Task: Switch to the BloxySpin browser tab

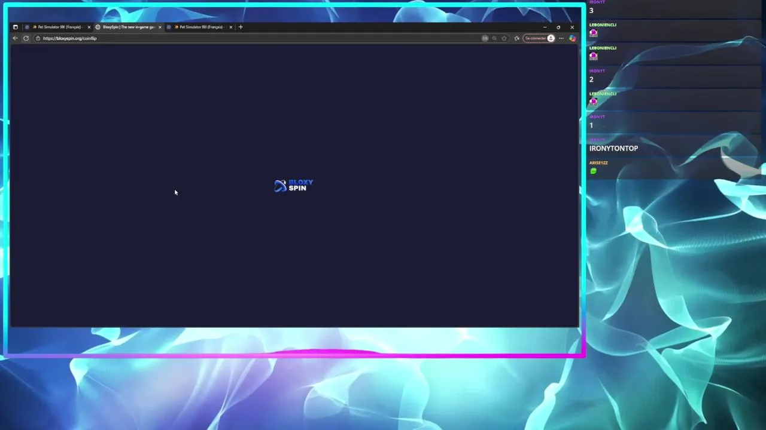Action: (128, 27)
